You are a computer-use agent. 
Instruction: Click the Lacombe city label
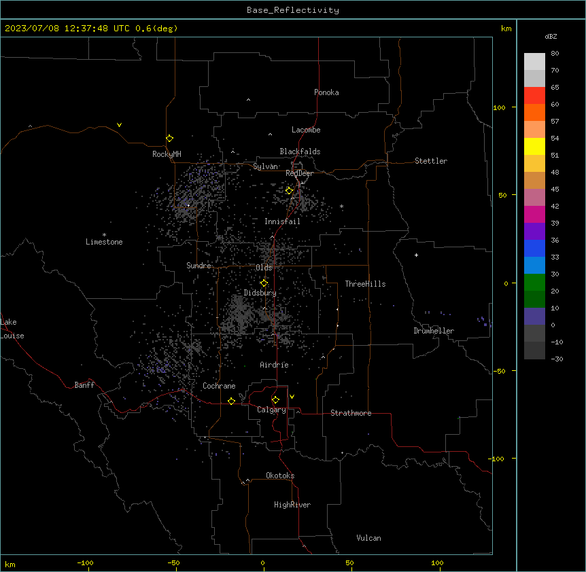[306, 130]
